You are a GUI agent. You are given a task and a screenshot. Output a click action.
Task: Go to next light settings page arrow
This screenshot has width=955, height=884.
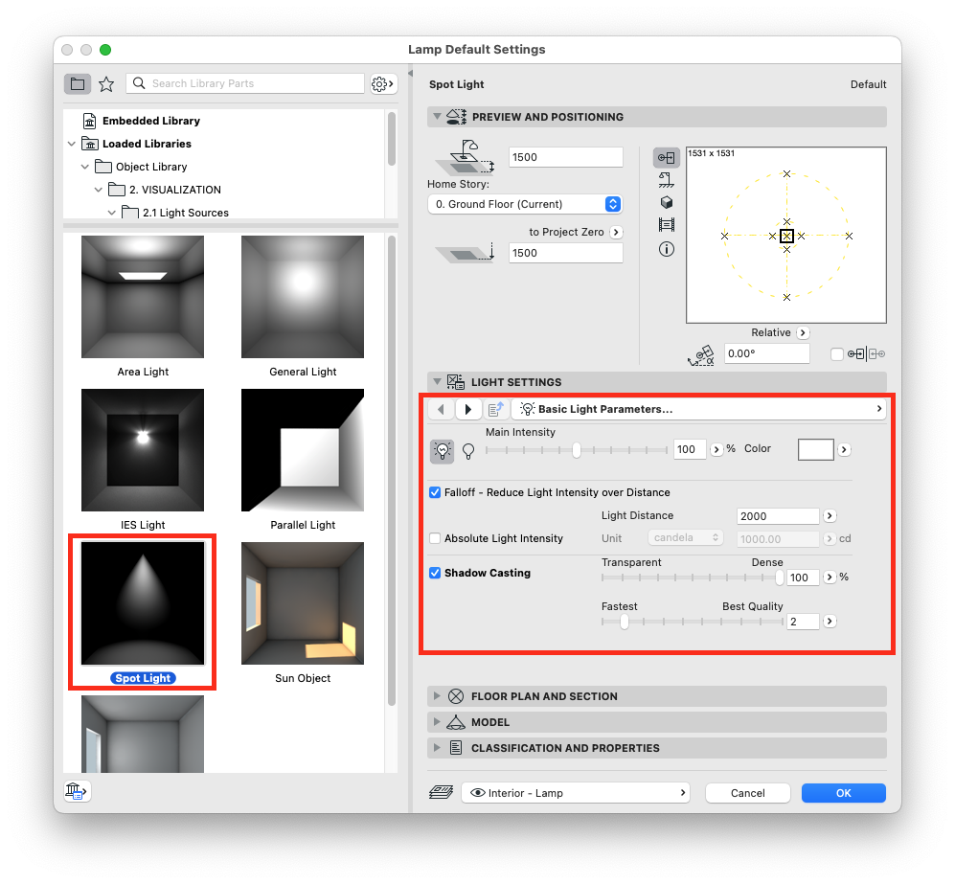pyautogui.click(x=467, y=409)
